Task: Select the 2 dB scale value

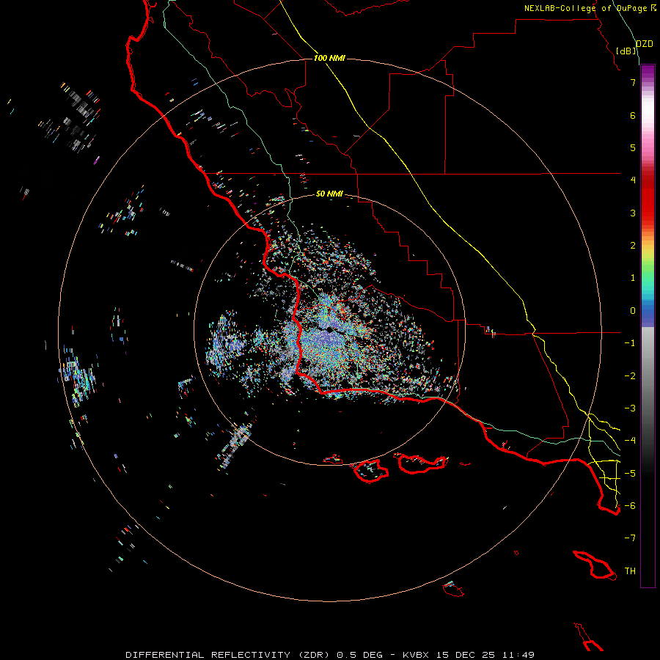Action: point(633,246)
